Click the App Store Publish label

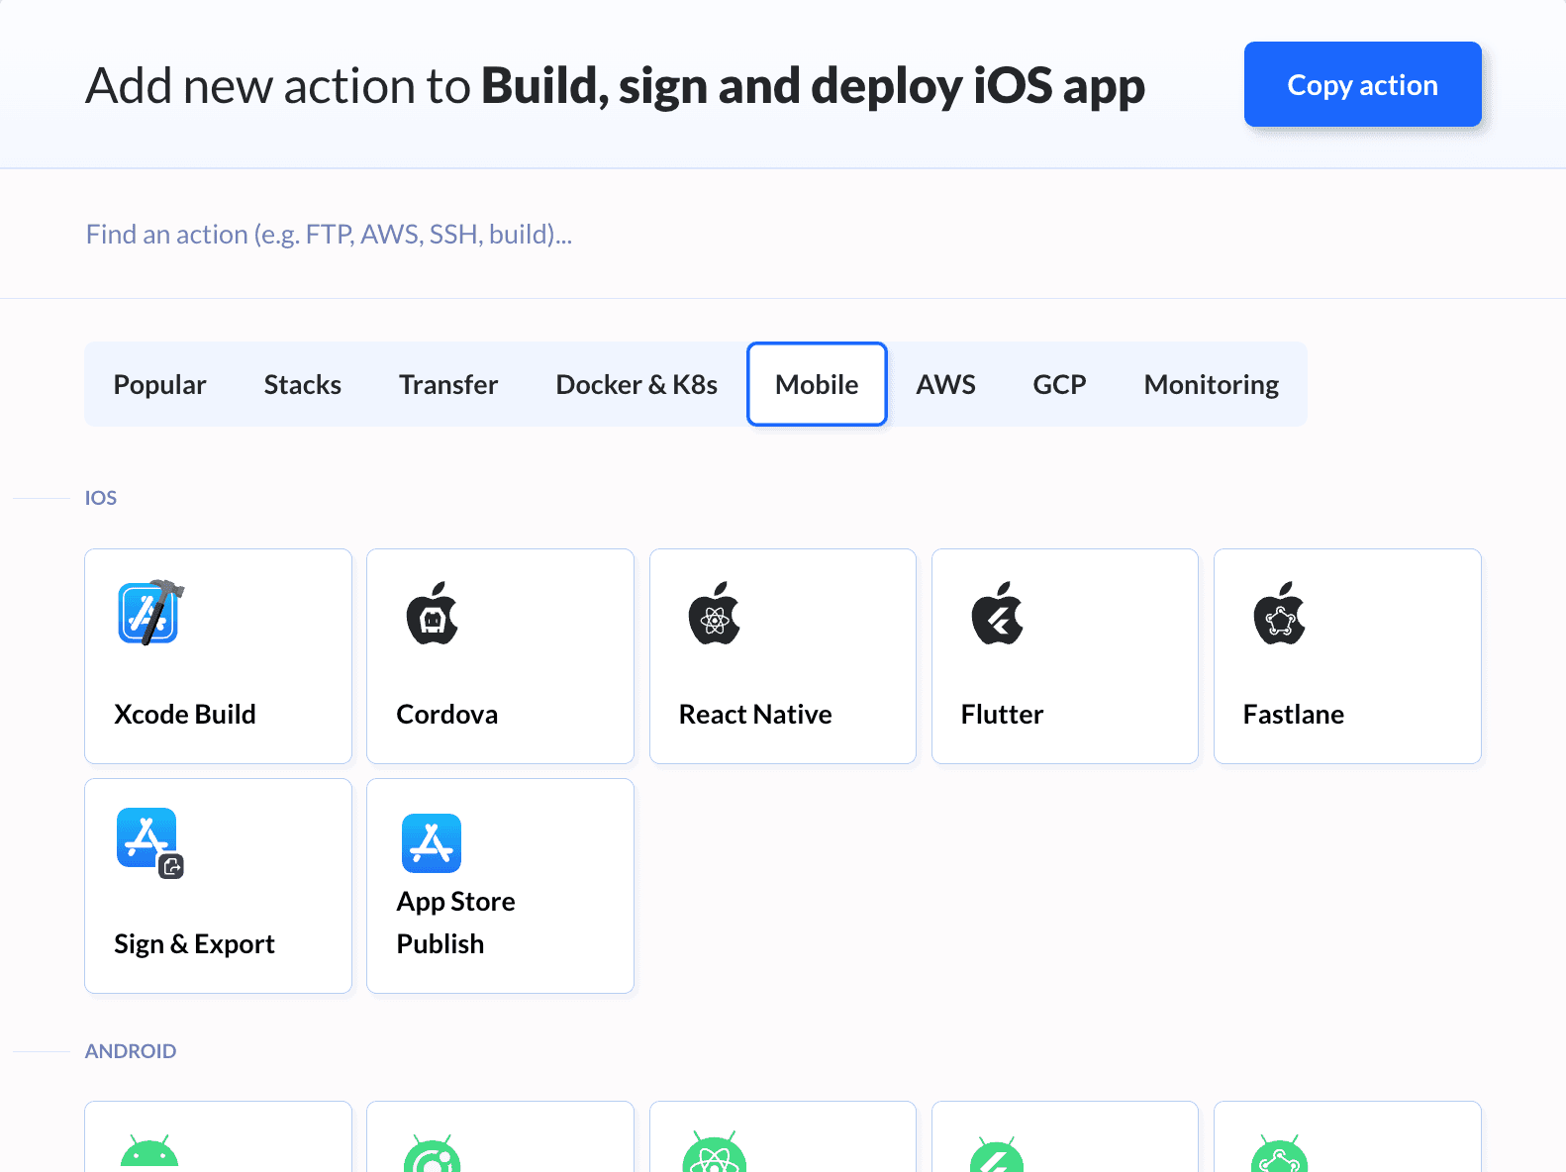pyautogui.click(x=455, y=923)
